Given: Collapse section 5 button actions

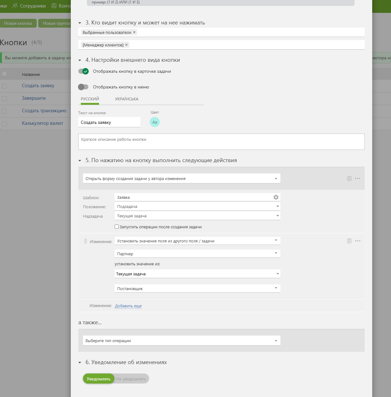Looking at the screenshot, I should pyautogui.click(x=80, y=161).
